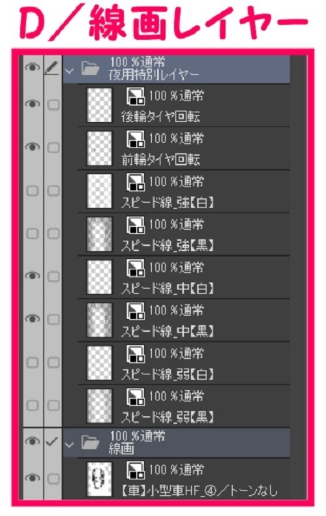Image resolution: width=326 pixels, height=516 pixels.
Task: Hide the 前輪タイヤ回転 layer via eye icon
Action: [x=32, y=146]
